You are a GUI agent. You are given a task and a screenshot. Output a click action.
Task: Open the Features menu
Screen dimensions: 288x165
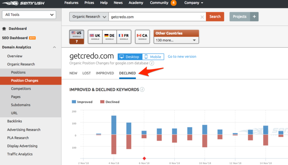[71, 3]
